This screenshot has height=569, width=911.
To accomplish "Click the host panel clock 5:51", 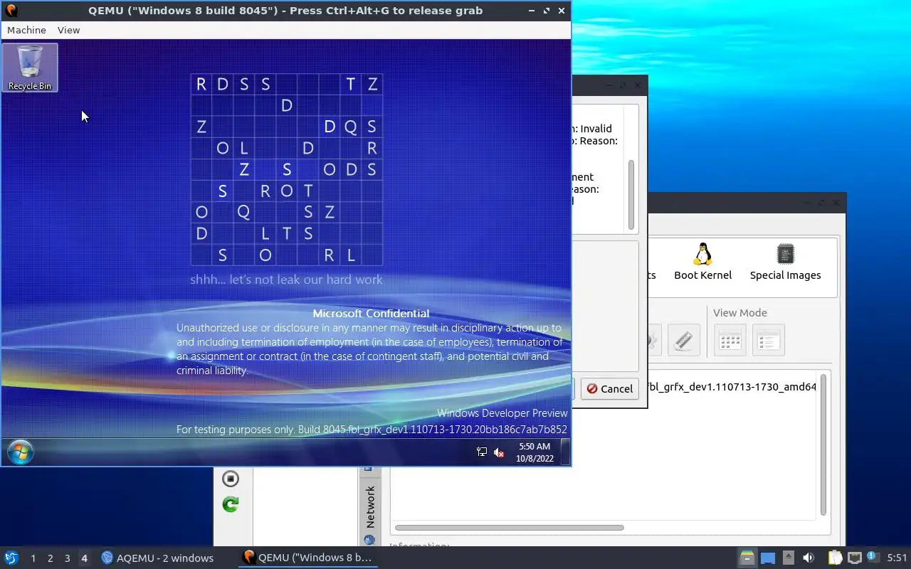I will pyautogui.click(x=897, y=558).
